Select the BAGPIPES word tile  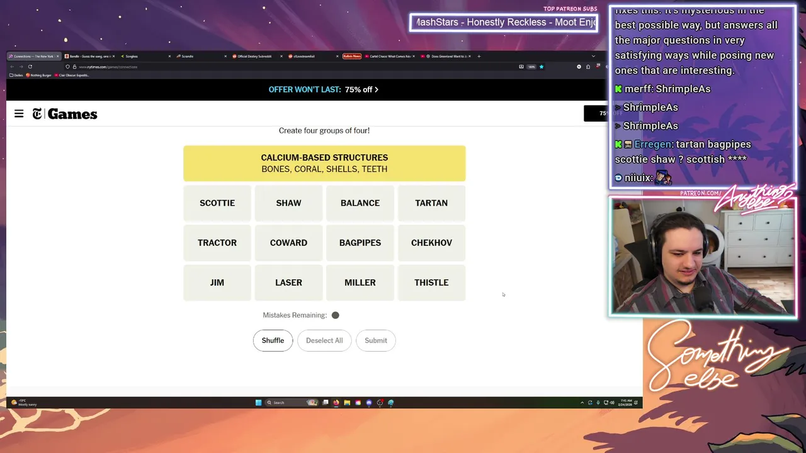tap(360, 243)
